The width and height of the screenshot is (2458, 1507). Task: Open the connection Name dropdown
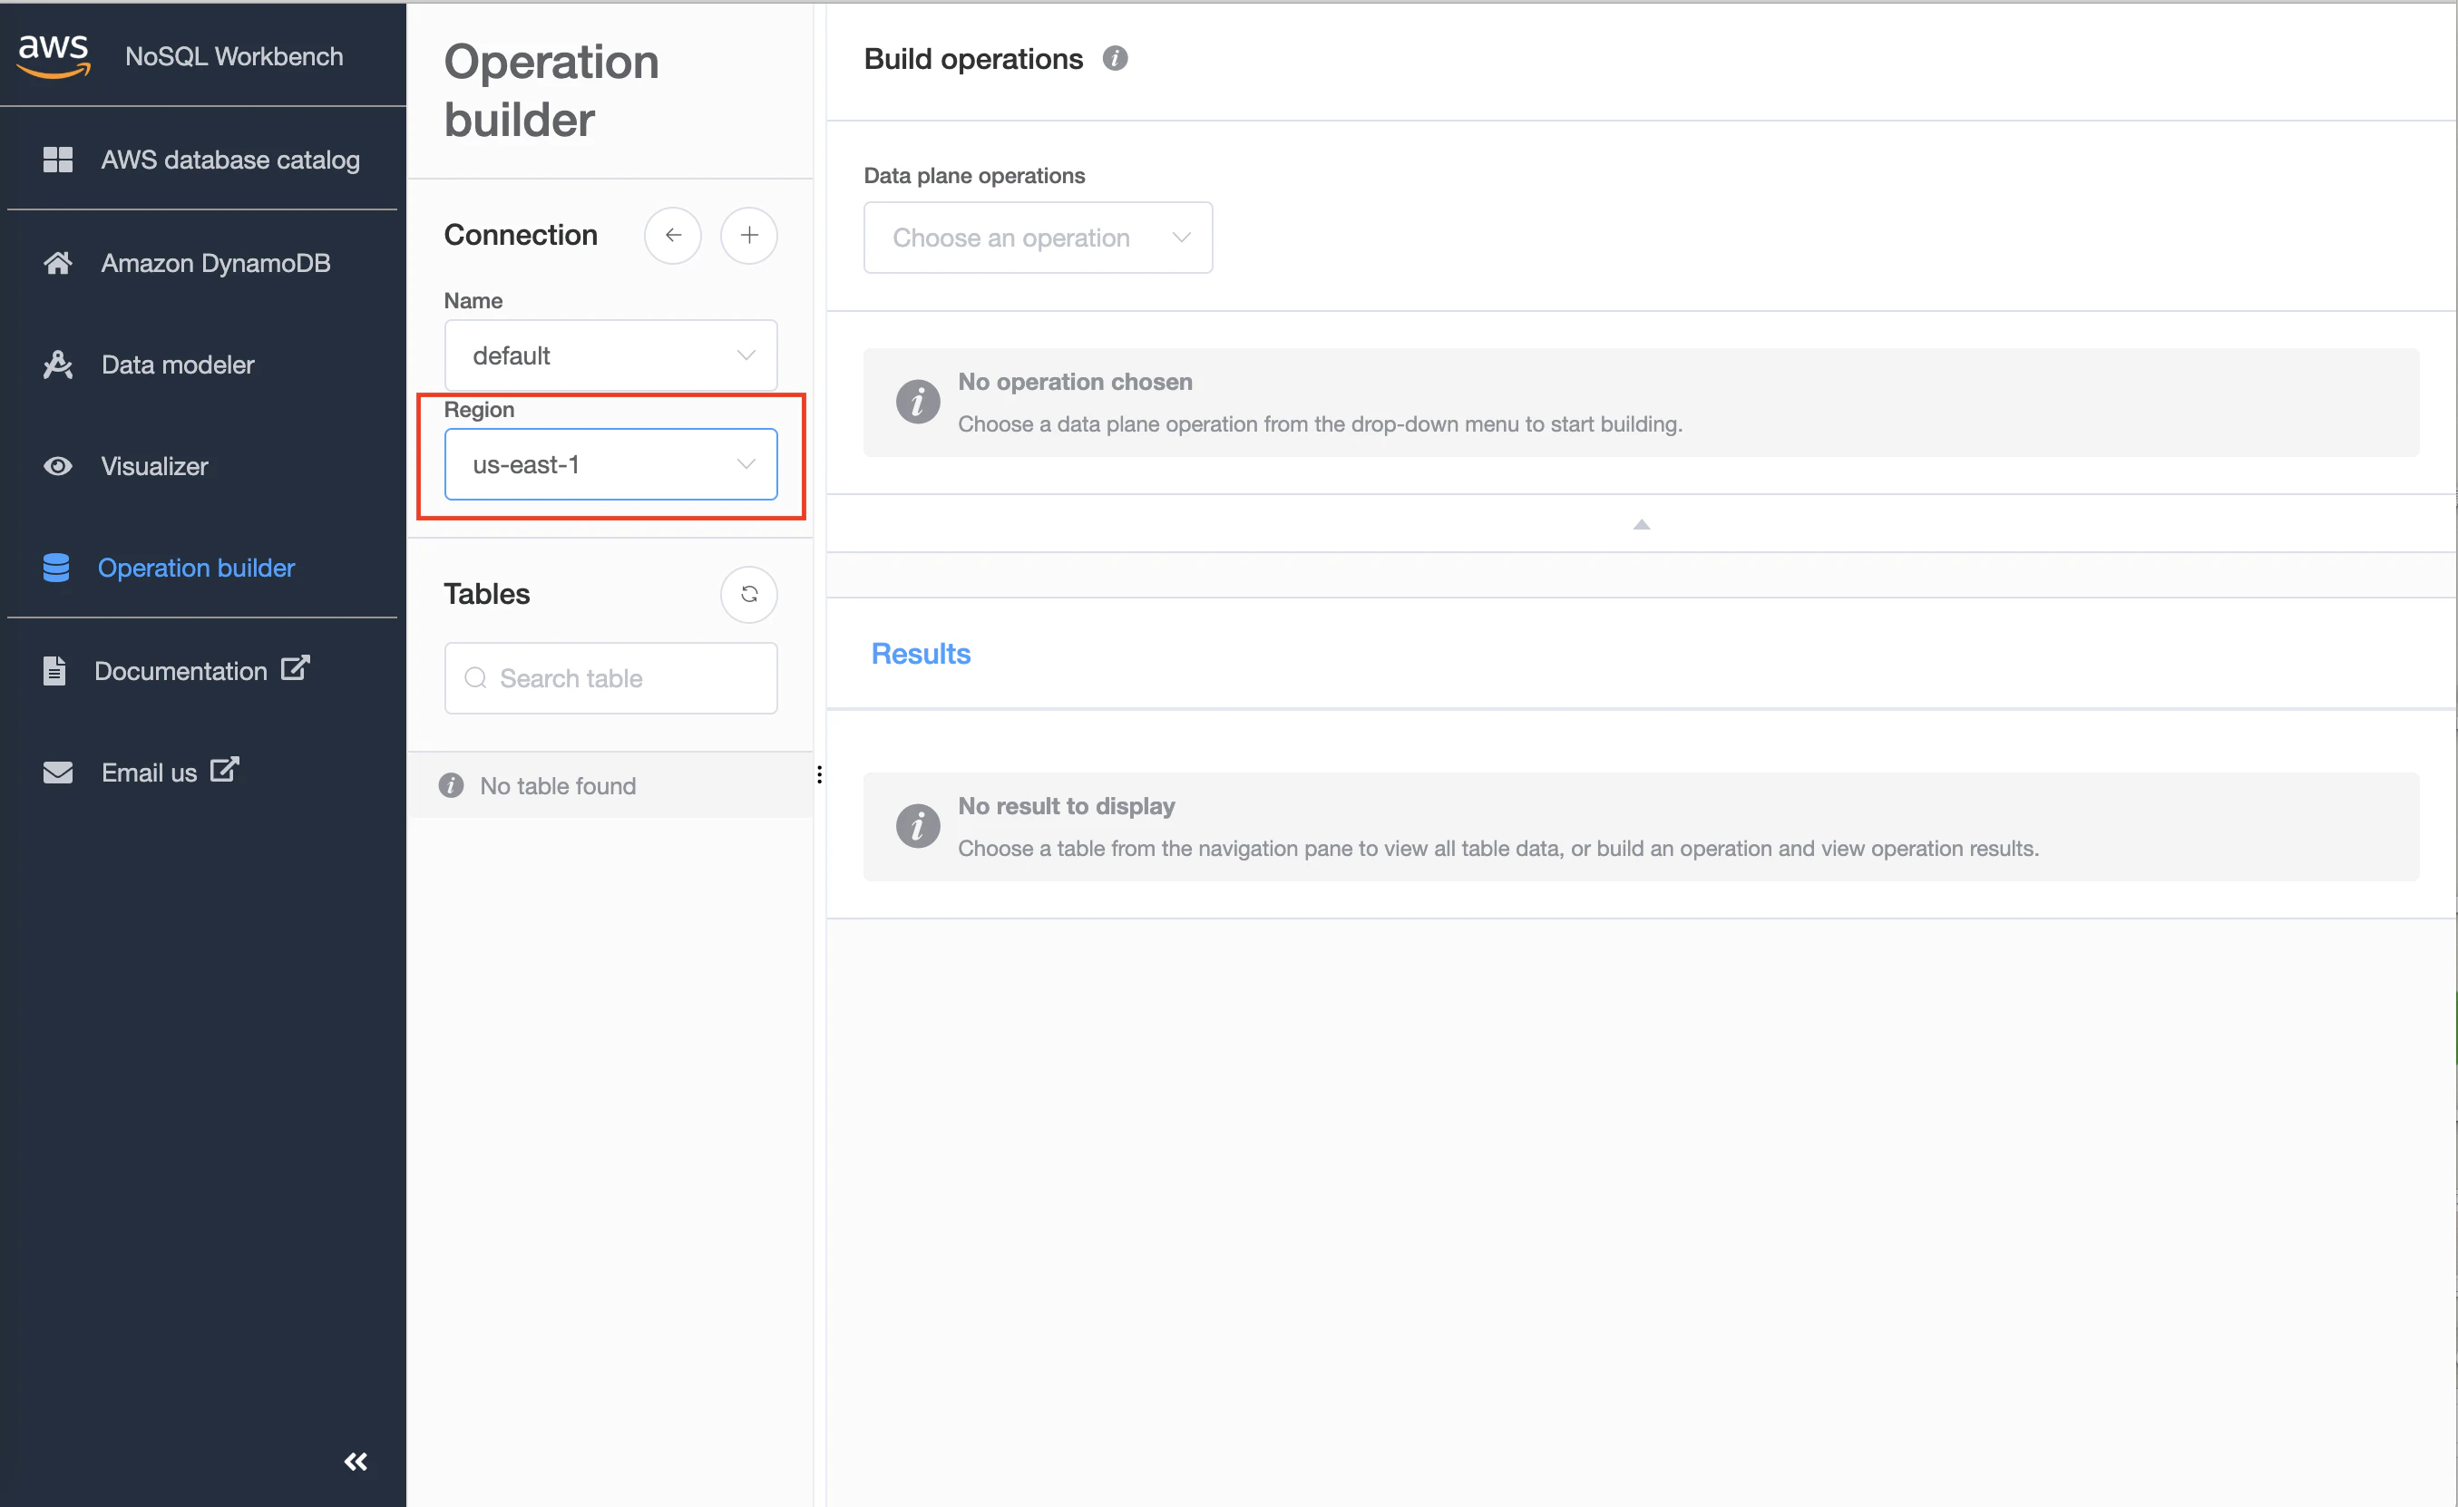(610, 355)
